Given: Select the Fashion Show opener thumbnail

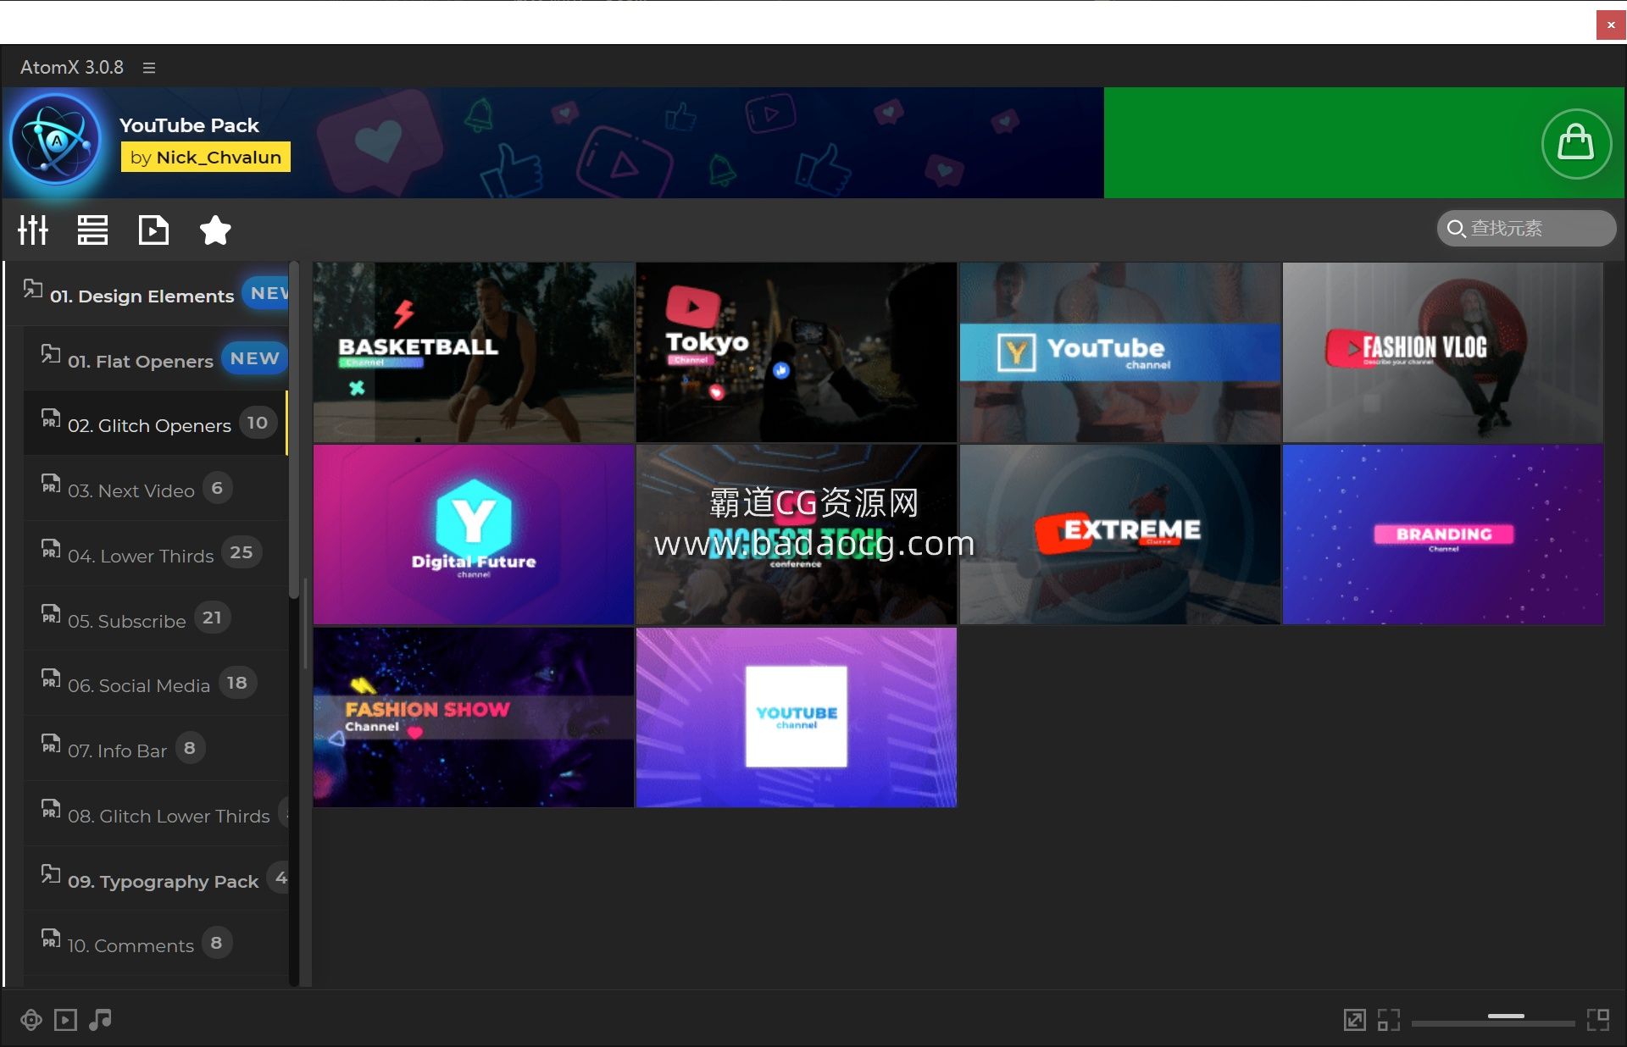Looking at the screenshot, I should (474, 717).
